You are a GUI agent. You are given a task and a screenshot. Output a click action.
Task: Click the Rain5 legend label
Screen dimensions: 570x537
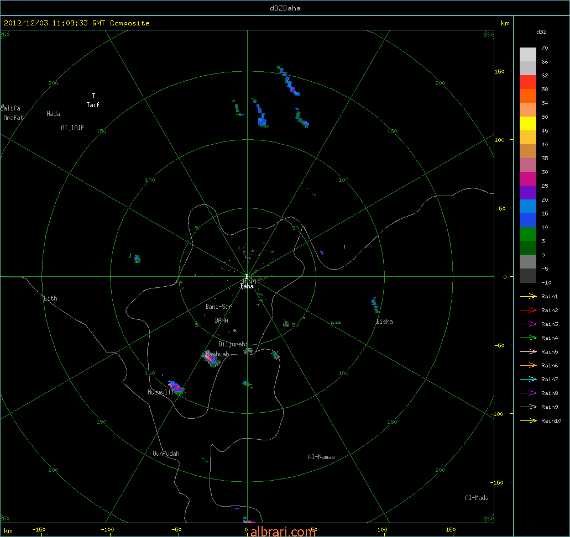tap(550, 352)
